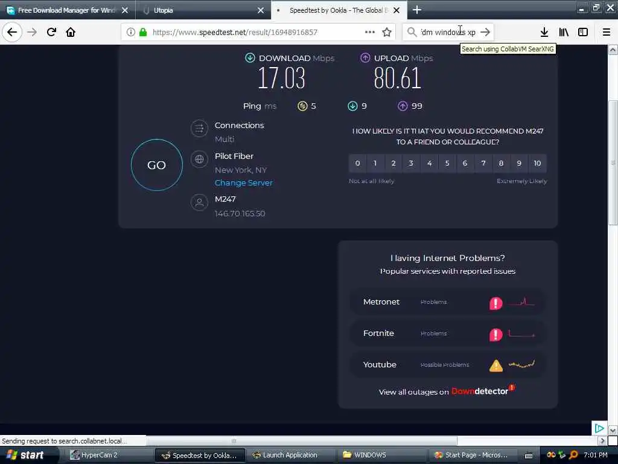
Task: Close the Speedtest by Ookla tab
Action: pyautogui.click(x=397, y=10)
